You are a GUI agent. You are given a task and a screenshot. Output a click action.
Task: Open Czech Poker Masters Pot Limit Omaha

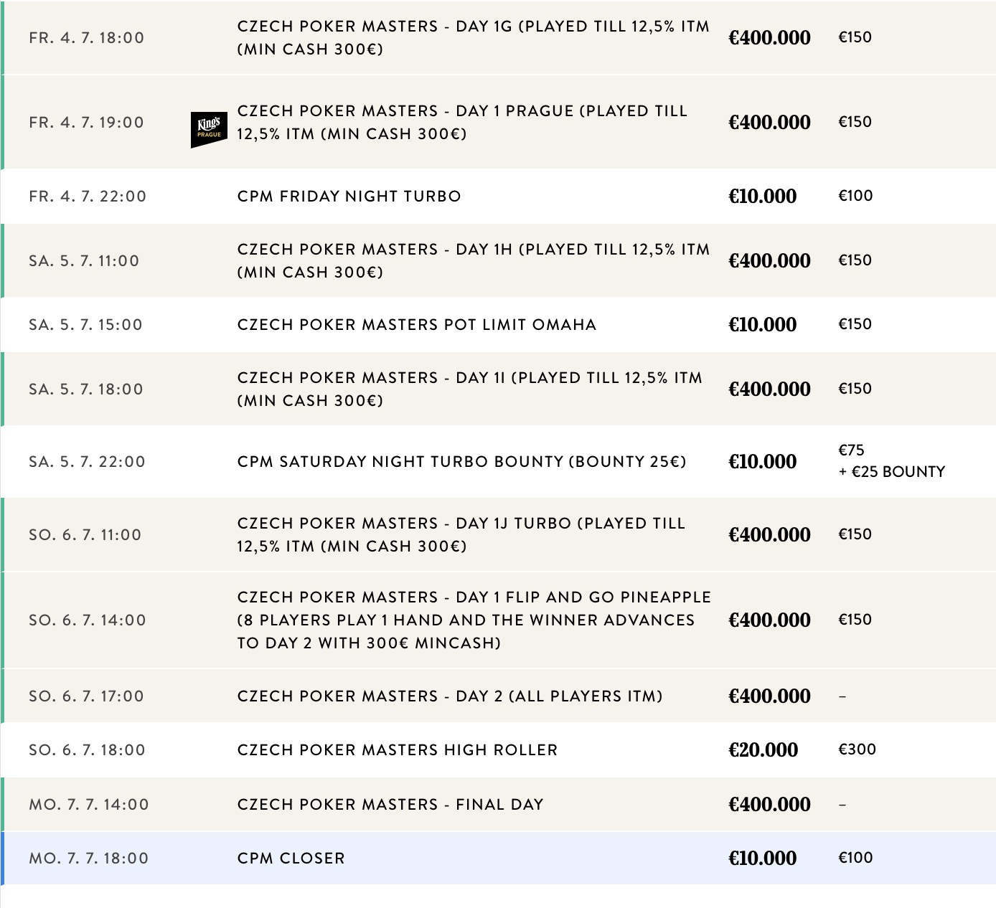416,324
